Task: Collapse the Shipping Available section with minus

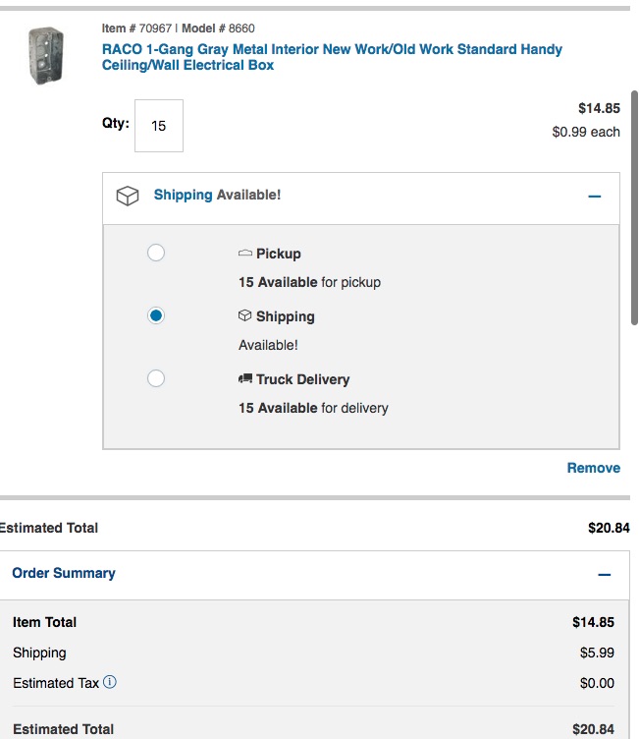Action: click(594, 197)
